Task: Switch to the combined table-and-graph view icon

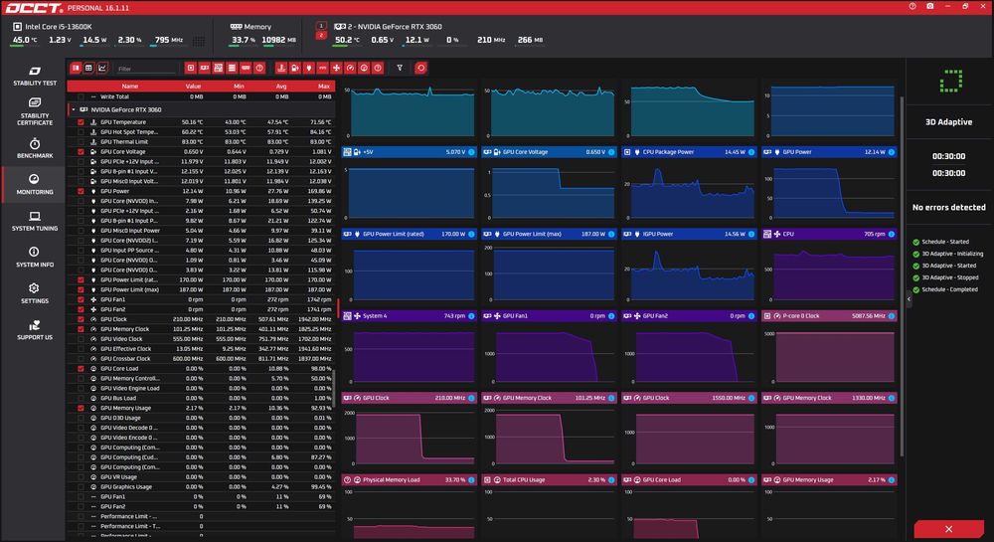Action: (x=76, y=68)
